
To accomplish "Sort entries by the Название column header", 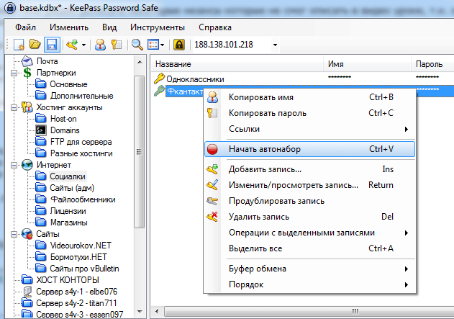I will pos(237,64).
